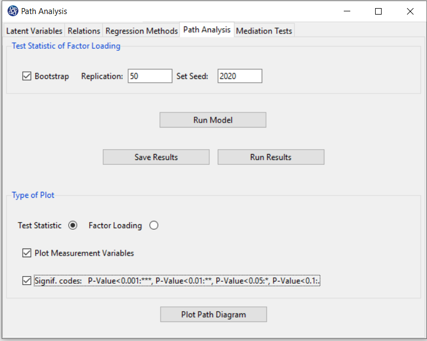Click the Save Results button
Image resolution: width=427 pixels, height=341 pixels.
(156, 157)
